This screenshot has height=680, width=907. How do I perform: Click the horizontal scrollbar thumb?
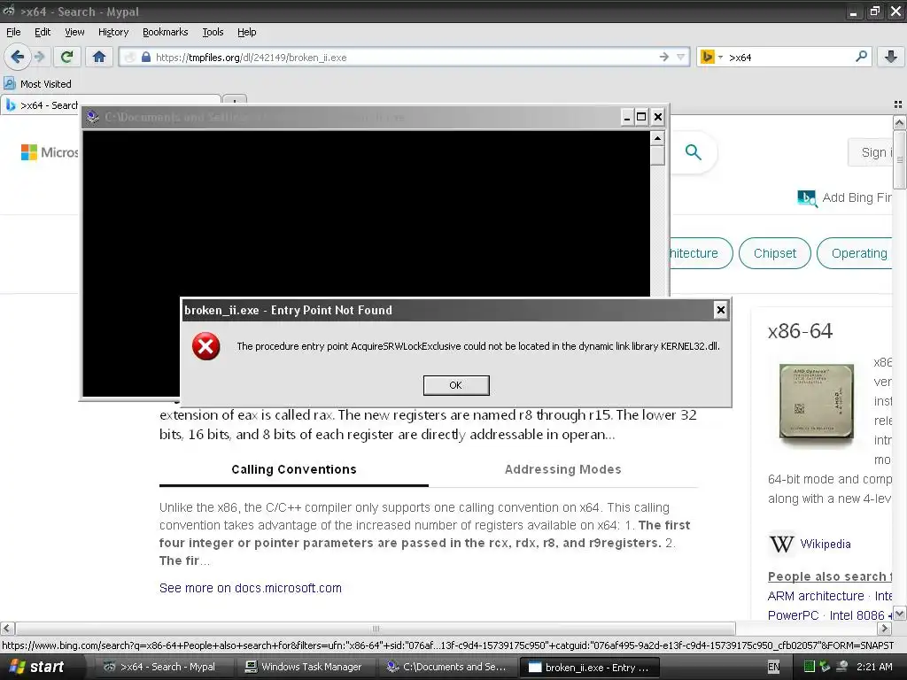376,628
